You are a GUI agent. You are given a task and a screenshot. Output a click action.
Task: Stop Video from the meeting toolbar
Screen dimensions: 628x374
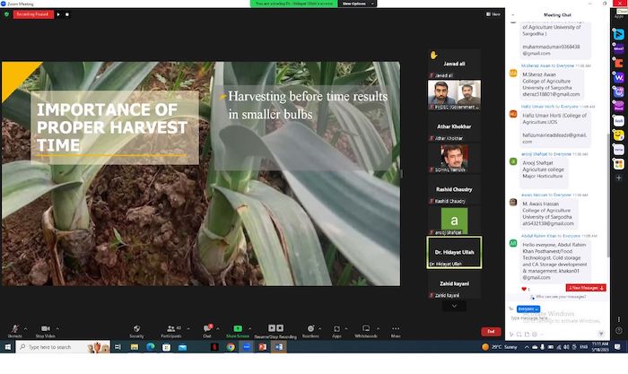click(x=45, y=330)
